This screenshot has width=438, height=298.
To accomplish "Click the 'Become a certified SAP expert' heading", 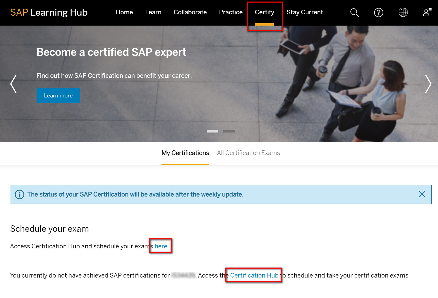I will tap(111, 52).
